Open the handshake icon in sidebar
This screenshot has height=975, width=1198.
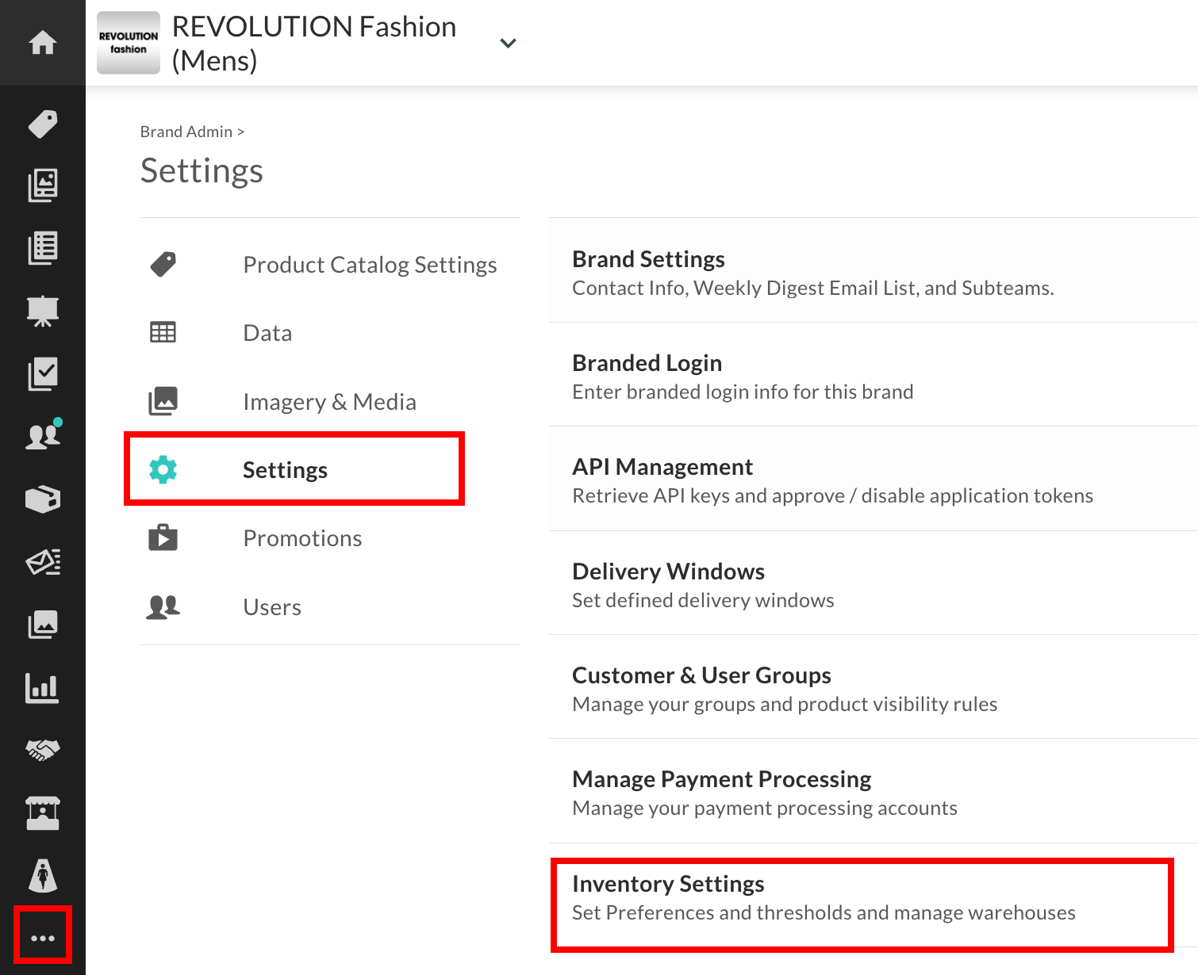43,749
